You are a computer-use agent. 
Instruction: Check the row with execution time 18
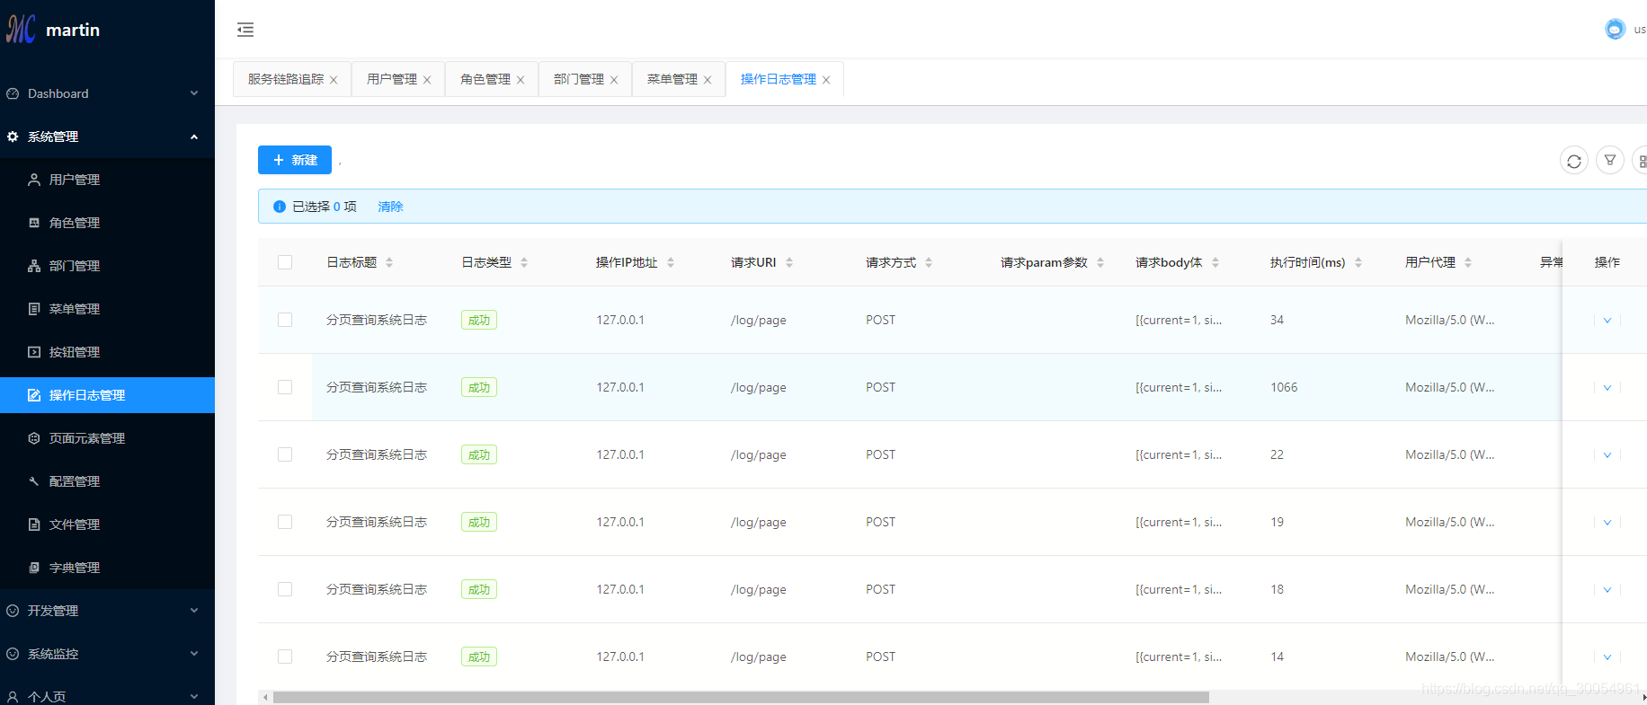285,589
